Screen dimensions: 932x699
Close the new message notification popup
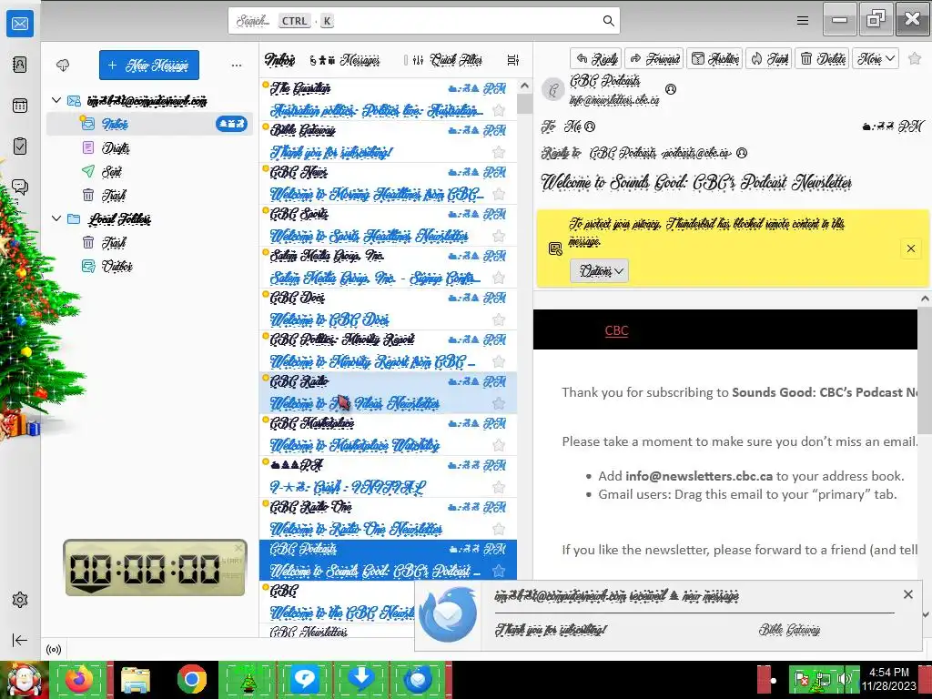(x=907, y=593)
